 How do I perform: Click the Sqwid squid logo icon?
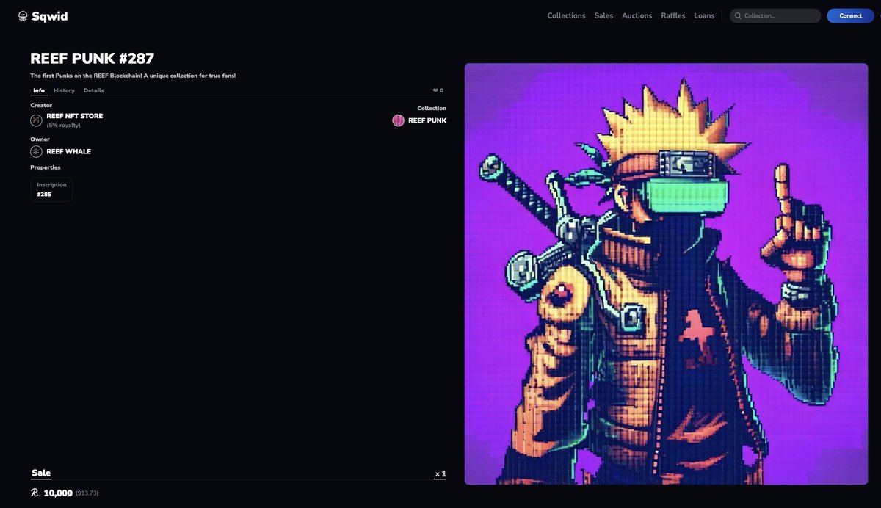click(23, 16)
